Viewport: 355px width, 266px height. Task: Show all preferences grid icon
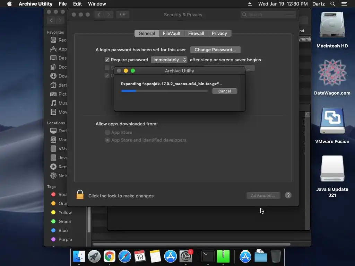122,15
